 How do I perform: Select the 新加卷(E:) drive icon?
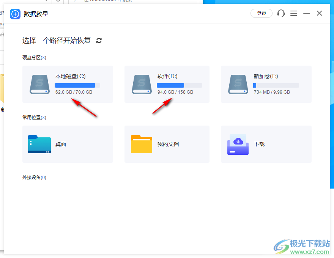(x=238, y=84)
